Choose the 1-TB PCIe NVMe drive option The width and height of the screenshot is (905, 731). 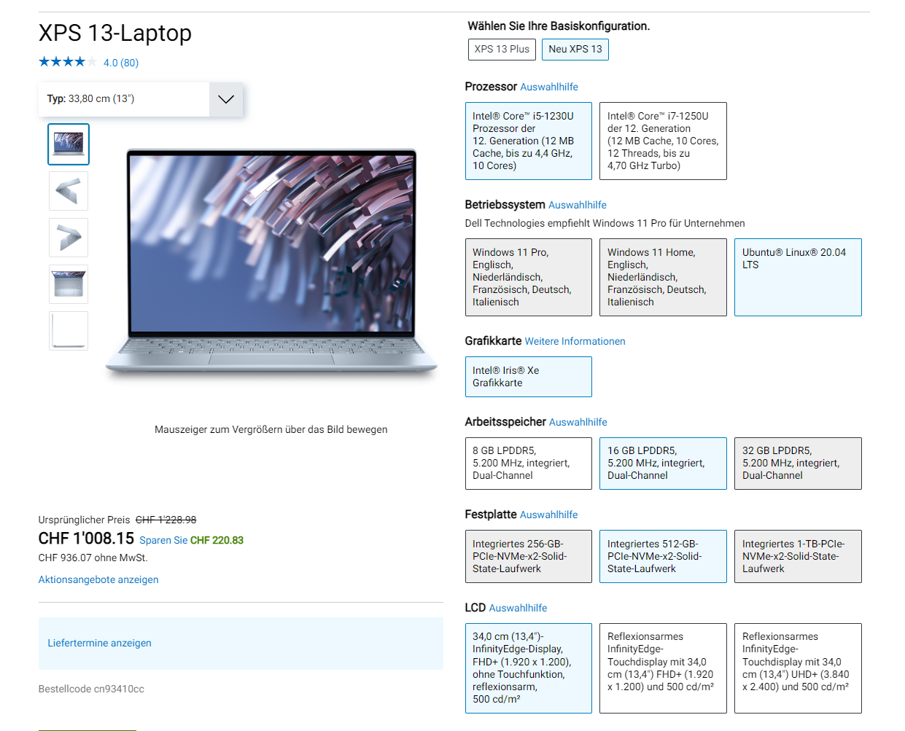pos(798,556)
